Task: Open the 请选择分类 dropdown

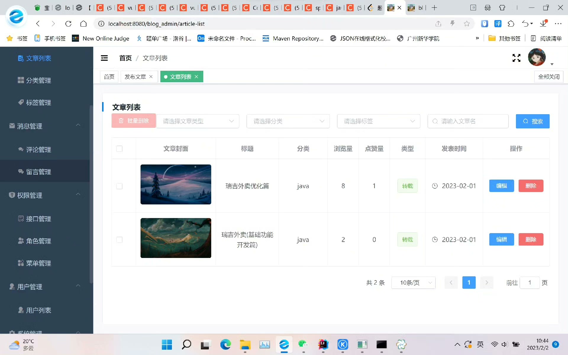Action: tap(288, 121)
